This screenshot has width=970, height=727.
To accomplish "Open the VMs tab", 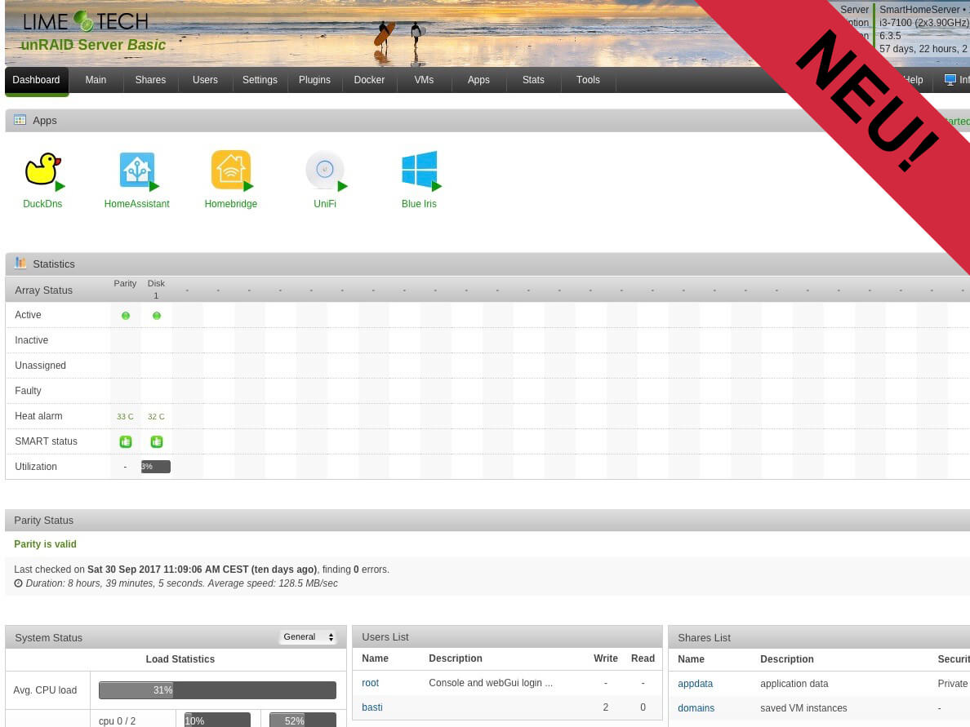I will (424, 80).
